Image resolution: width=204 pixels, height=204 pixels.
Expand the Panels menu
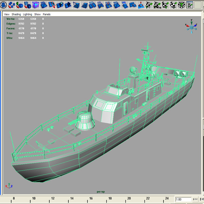pos(47,15)
